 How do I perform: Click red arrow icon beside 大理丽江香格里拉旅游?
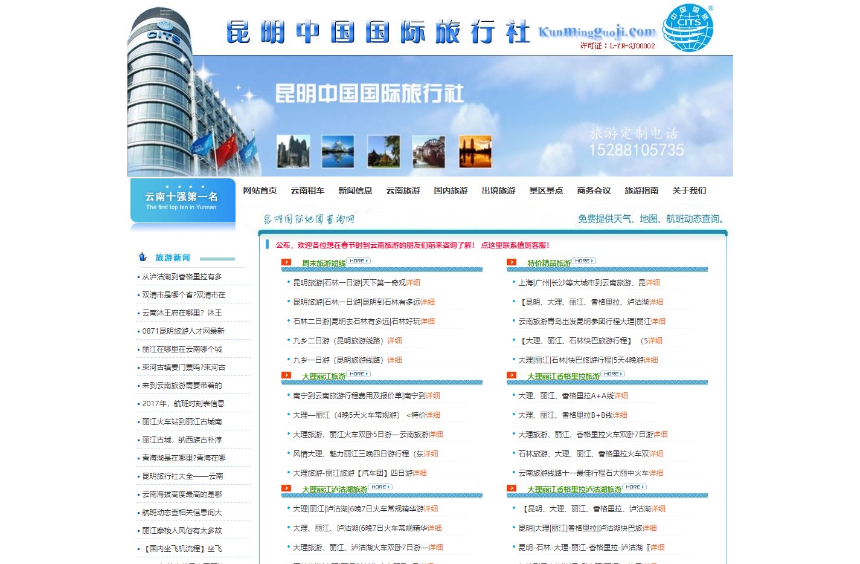(512, 375)
